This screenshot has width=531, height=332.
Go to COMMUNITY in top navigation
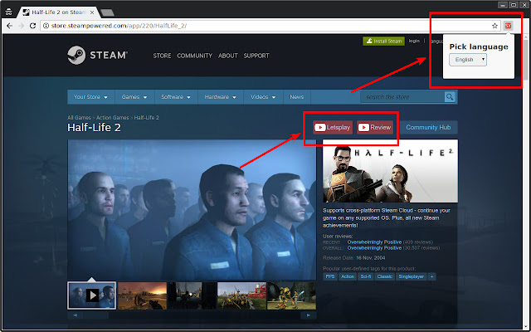194,56
